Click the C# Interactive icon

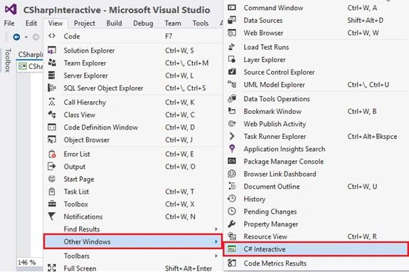232,249
